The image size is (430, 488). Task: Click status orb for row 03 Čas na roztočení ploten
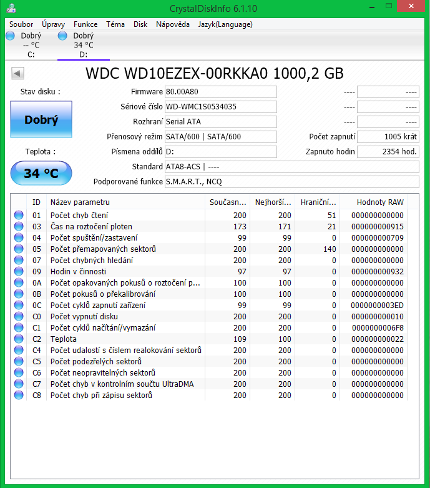coord(19,226)
